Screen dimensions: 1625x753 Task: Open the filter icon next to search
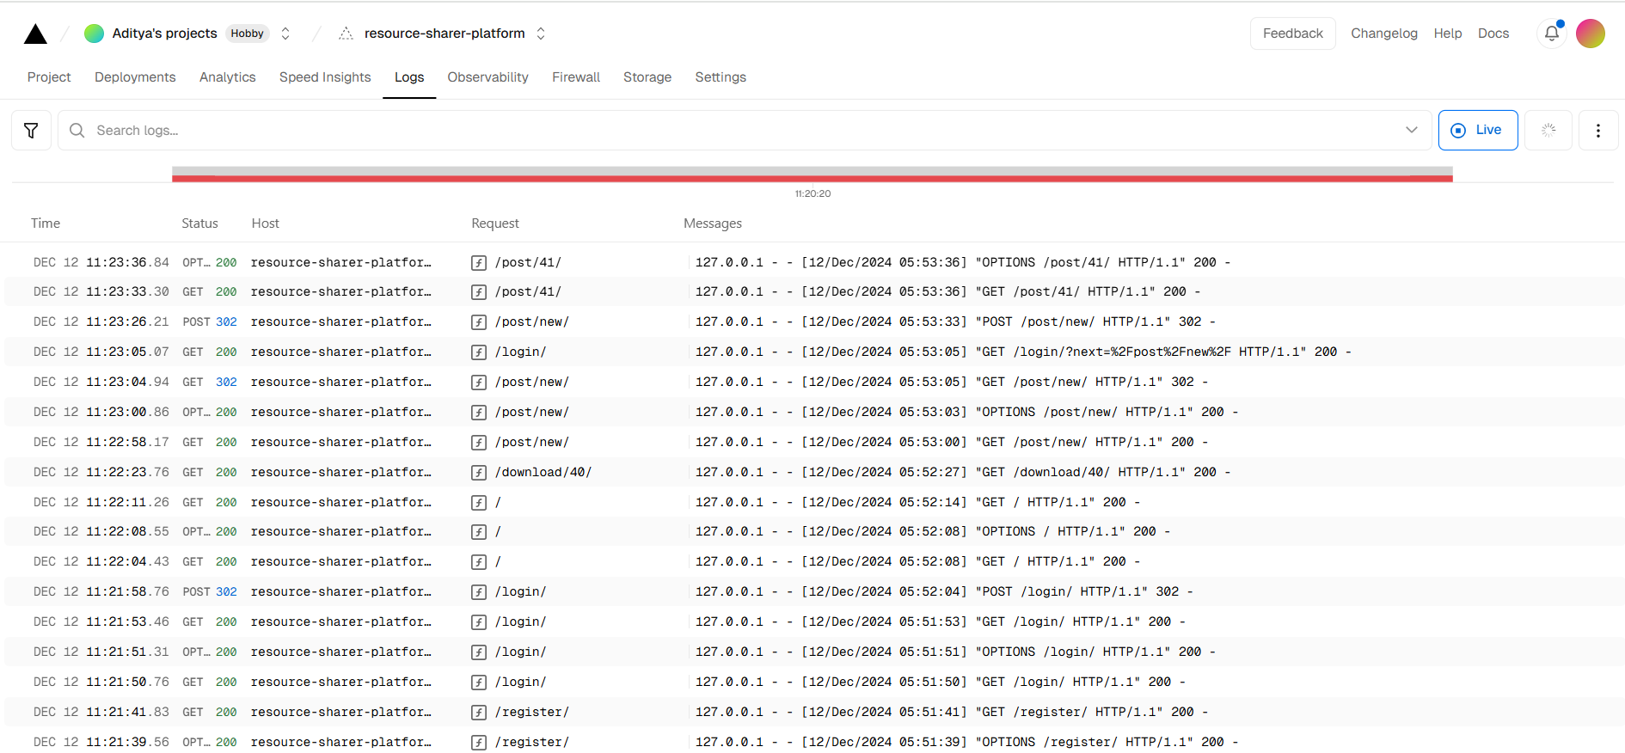[x=31, y=131]
